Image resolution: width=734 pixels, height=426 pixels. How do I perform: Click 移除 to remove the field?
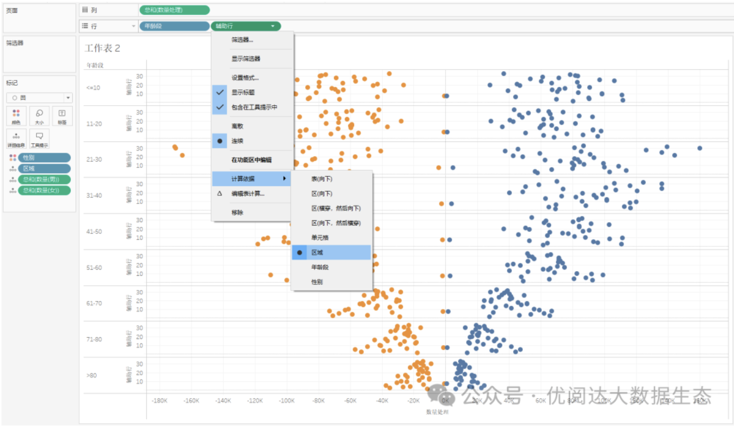tap(237, 213)
